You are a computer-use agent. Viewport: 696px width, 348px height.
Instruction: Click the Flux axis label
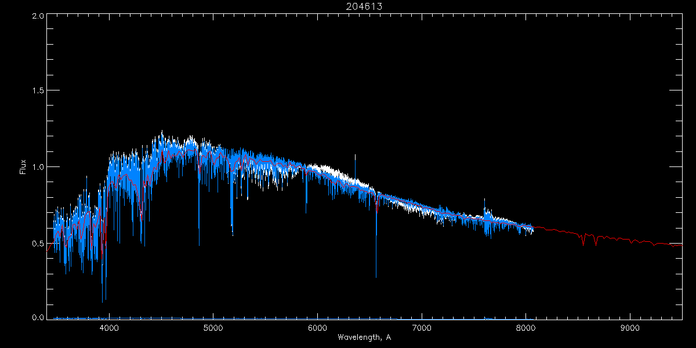23,167
